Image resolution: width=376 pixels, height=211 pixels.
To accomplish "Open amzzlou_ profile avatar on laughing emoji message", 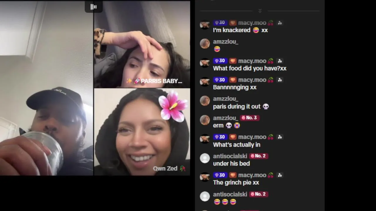I will click(x=205, y=44).
